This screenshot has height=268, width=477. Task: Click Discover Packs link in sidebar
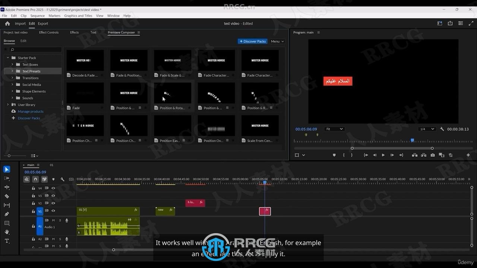29,118
